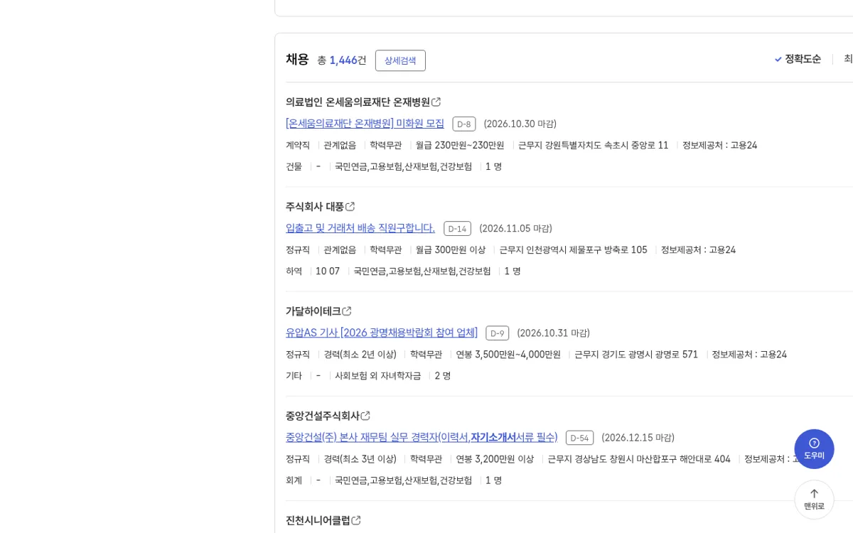Click the D-9 deadline badge
The width and height of the screenshot is (853, 533).
point(498,333)
